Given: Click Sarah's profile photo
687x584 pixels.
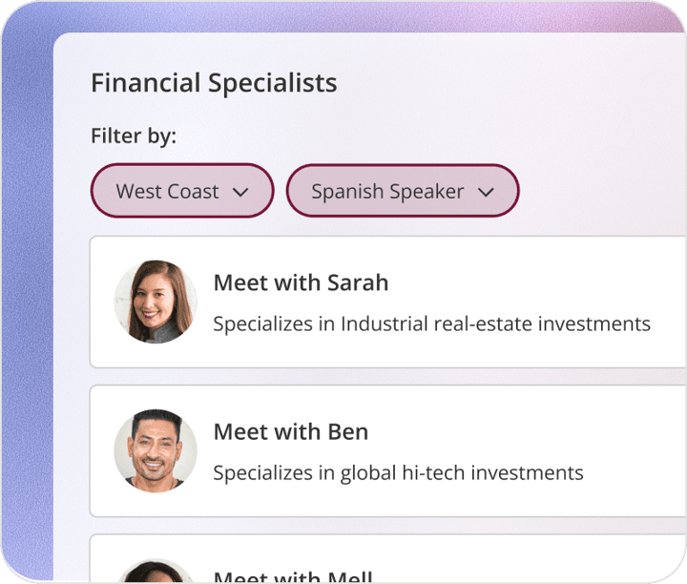Looking at the screenshot, I should point(156,302).
